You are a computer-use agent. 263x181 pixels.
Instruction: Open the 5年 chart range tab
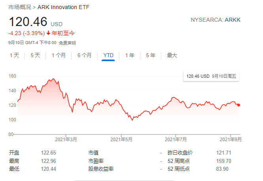point(150,56)
